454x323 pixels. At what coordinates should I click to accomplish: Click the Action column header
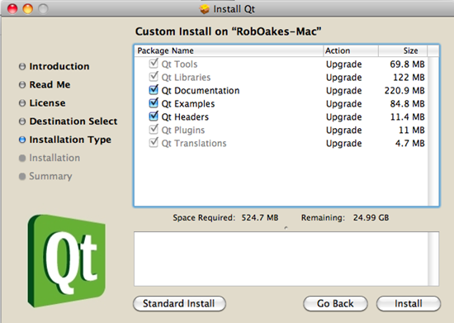351,50
